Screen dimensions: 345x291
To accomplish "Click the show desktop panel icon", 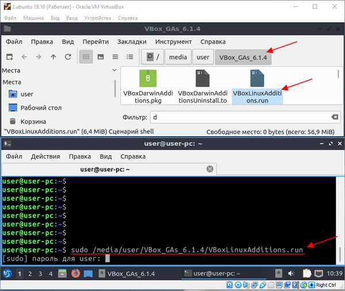I will pos(88,274).
